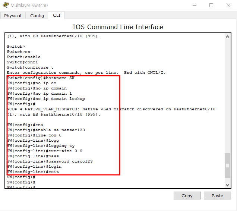
Task: Minimize the Multilayer Switch0 window
Action: [195, 5]
